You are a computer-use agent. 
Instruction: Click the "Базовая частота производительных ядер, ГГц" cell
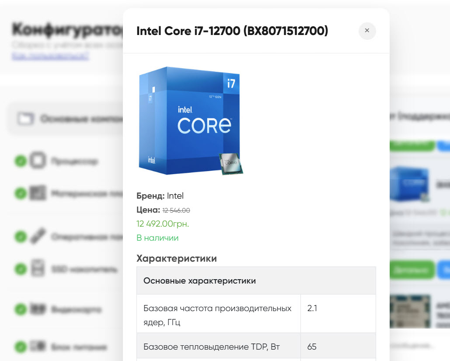[219, 314]
